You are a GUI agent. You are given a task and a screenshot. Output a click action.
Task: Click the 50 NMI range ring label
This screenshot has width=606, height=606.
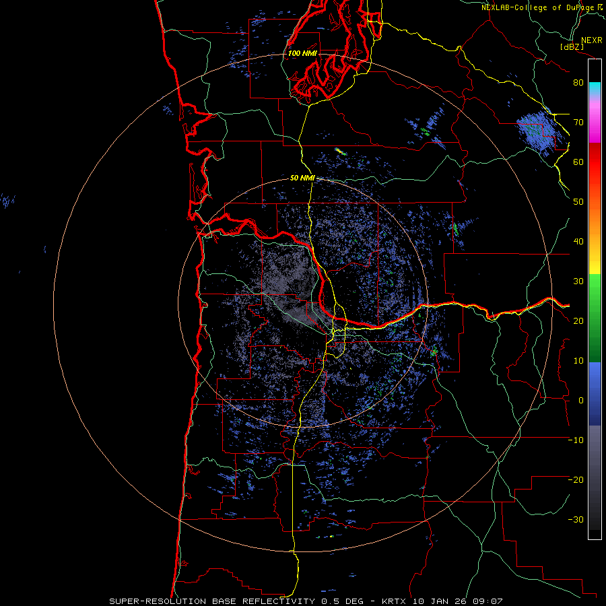coord(302,178)
